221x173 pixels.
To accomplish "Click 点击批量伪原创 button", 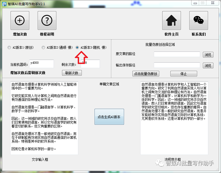I will (x=146, y=74).
